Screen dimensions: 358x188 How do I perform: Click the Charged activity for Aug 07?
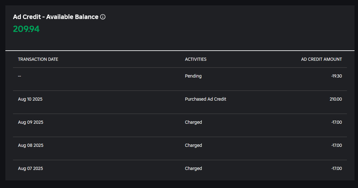point(193,168)
